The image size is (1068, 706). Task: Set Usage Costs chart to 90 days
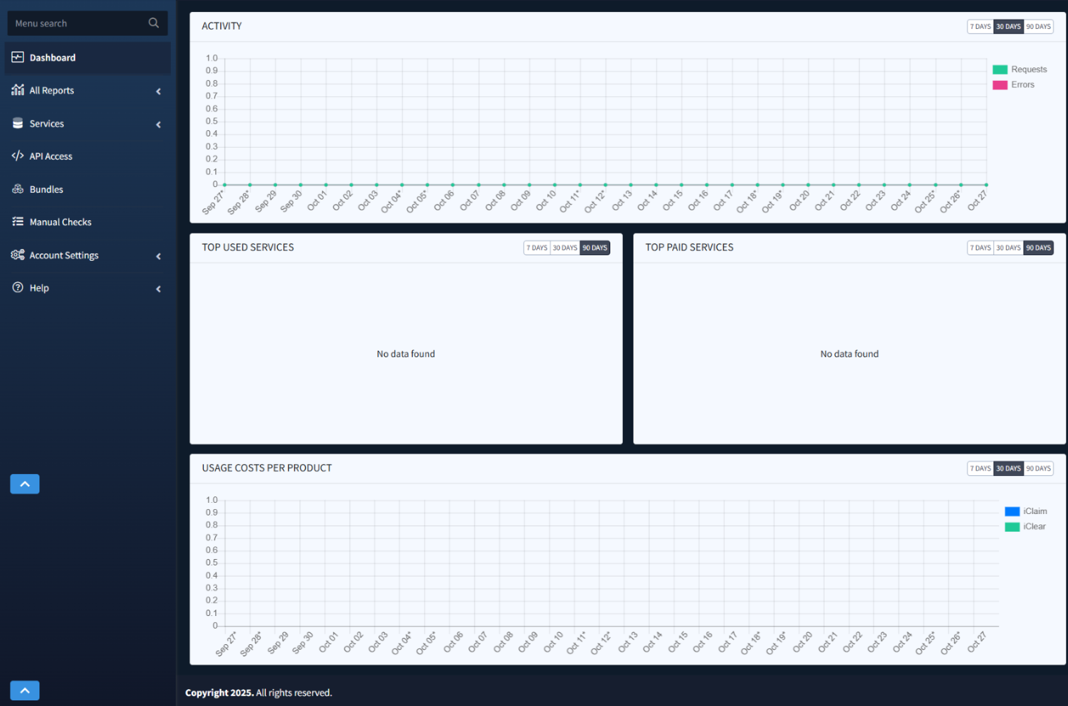point(1038,468)
